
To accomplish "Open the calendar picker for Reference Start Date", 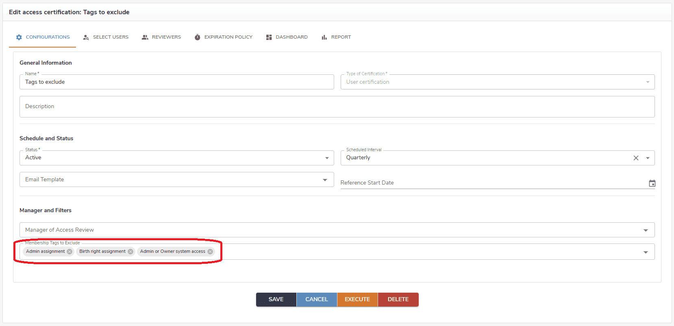I will (x=652, y=183).
